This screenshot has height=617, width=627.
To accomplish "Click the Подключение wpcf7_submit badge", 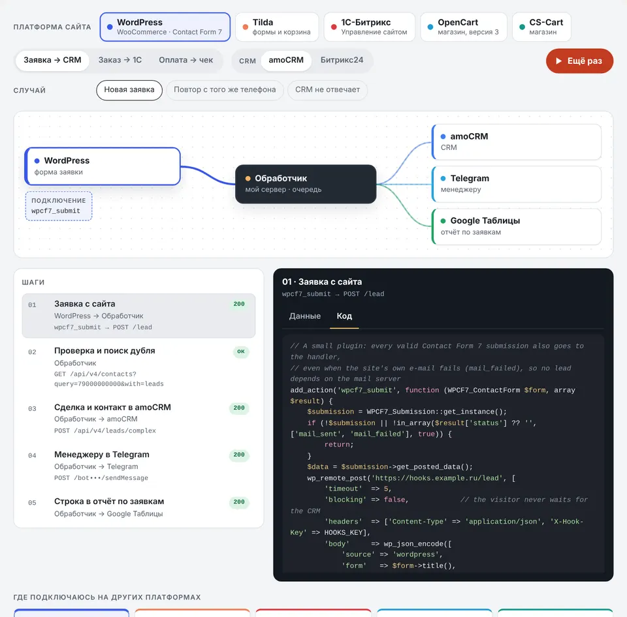I will [59, 205].
